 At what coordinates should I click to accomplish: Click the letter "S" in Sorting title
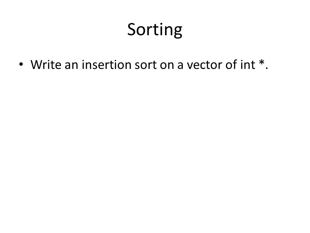[x=132, y=29]
